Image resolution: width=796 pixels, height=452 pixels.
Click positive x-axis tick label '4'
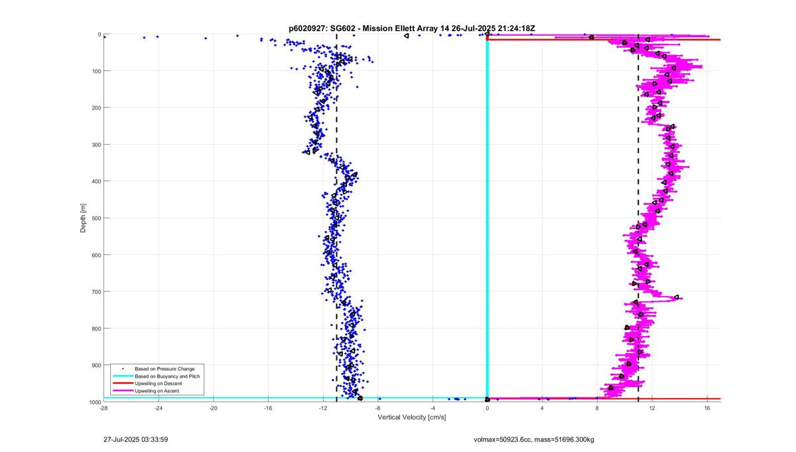[542, 408]
